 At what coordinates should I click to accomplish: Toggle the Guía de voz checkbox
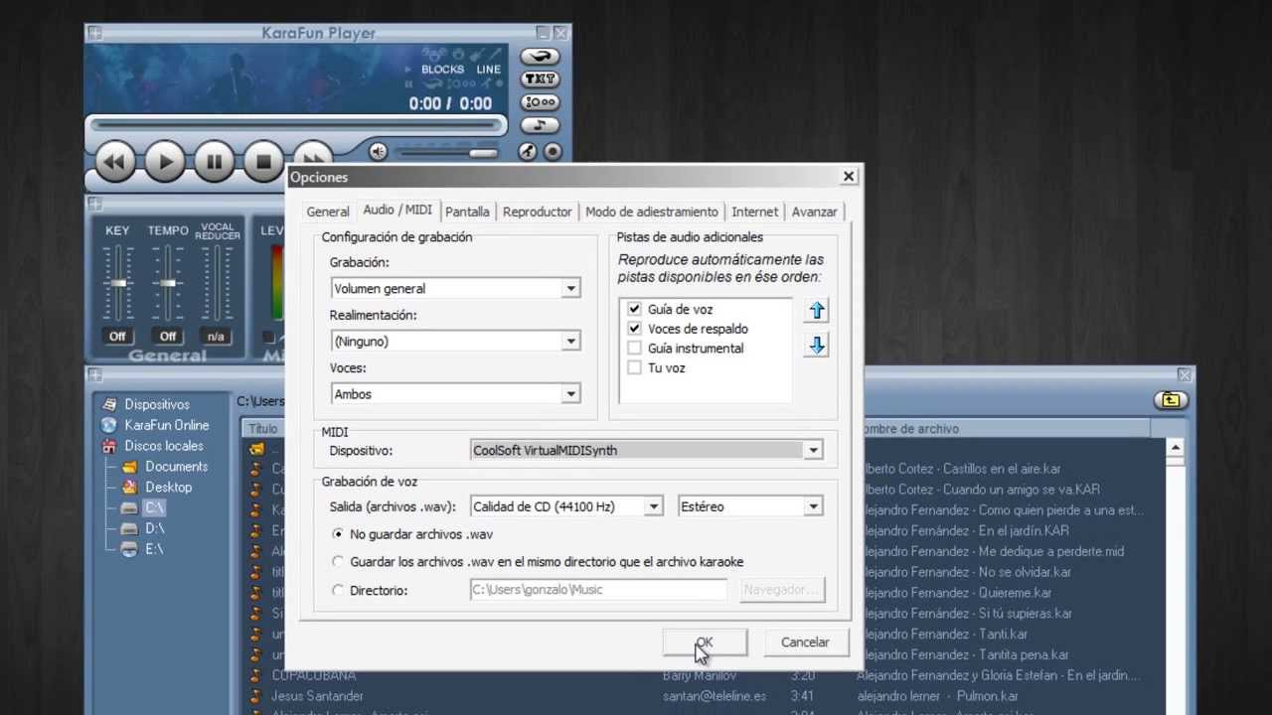634,309
